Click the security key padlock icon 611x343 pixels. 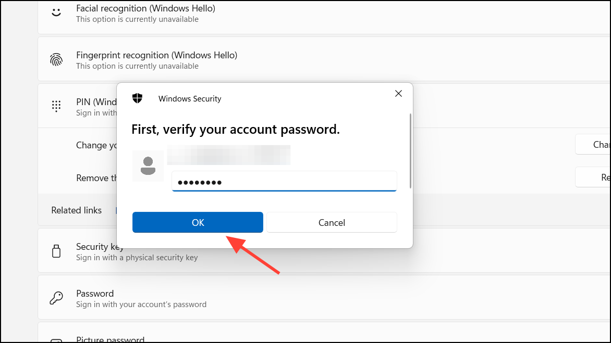(x=56, y=250)
